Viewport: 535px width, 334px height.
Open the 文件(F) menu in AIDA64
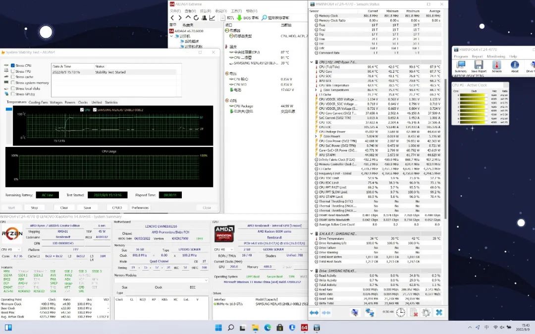point(175,11)
